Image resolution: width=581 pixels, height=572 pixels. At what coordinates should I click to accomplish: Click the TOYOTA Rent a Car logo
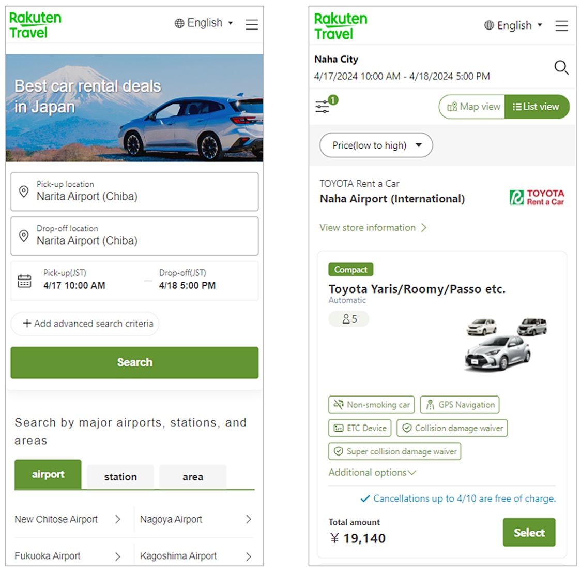(537, 197)
